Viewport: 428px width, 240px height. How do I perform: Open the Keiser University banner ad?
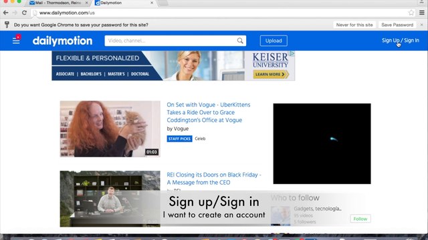tap(173, 65)
